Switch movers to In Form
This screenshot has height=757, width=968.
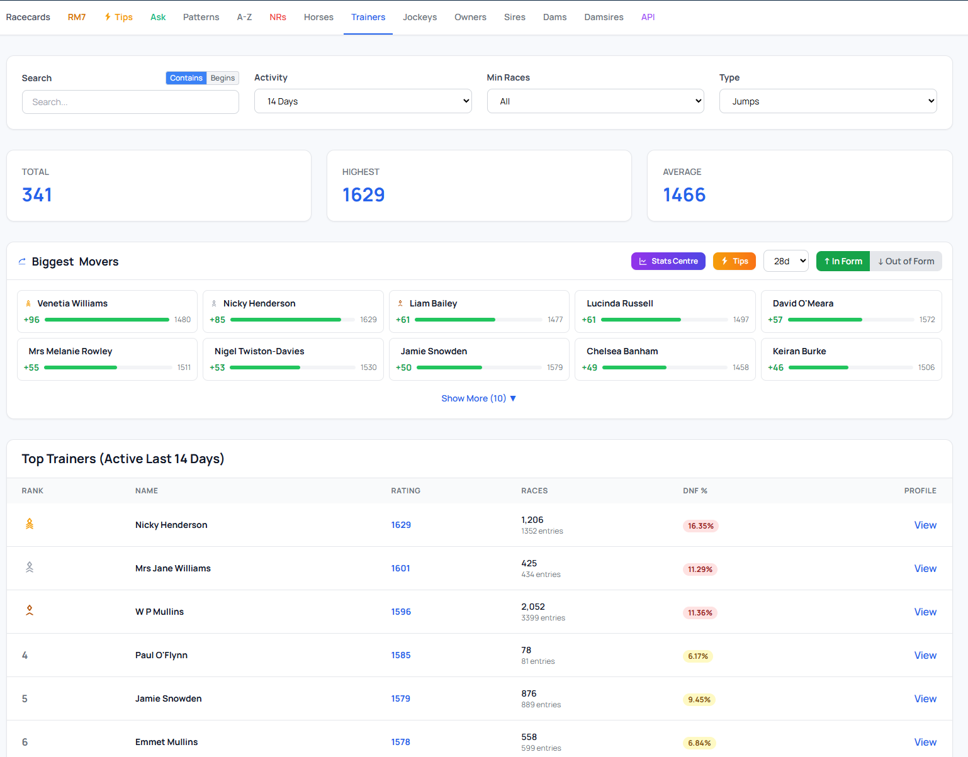pos(843,261)
